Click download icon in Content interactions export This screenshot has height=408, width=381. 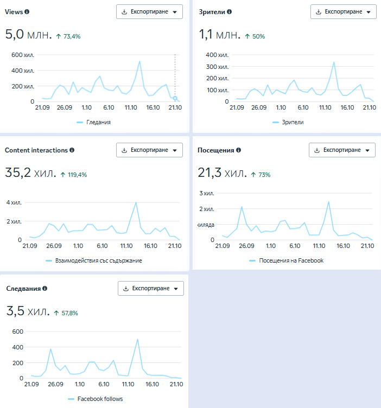pos(124,150)
